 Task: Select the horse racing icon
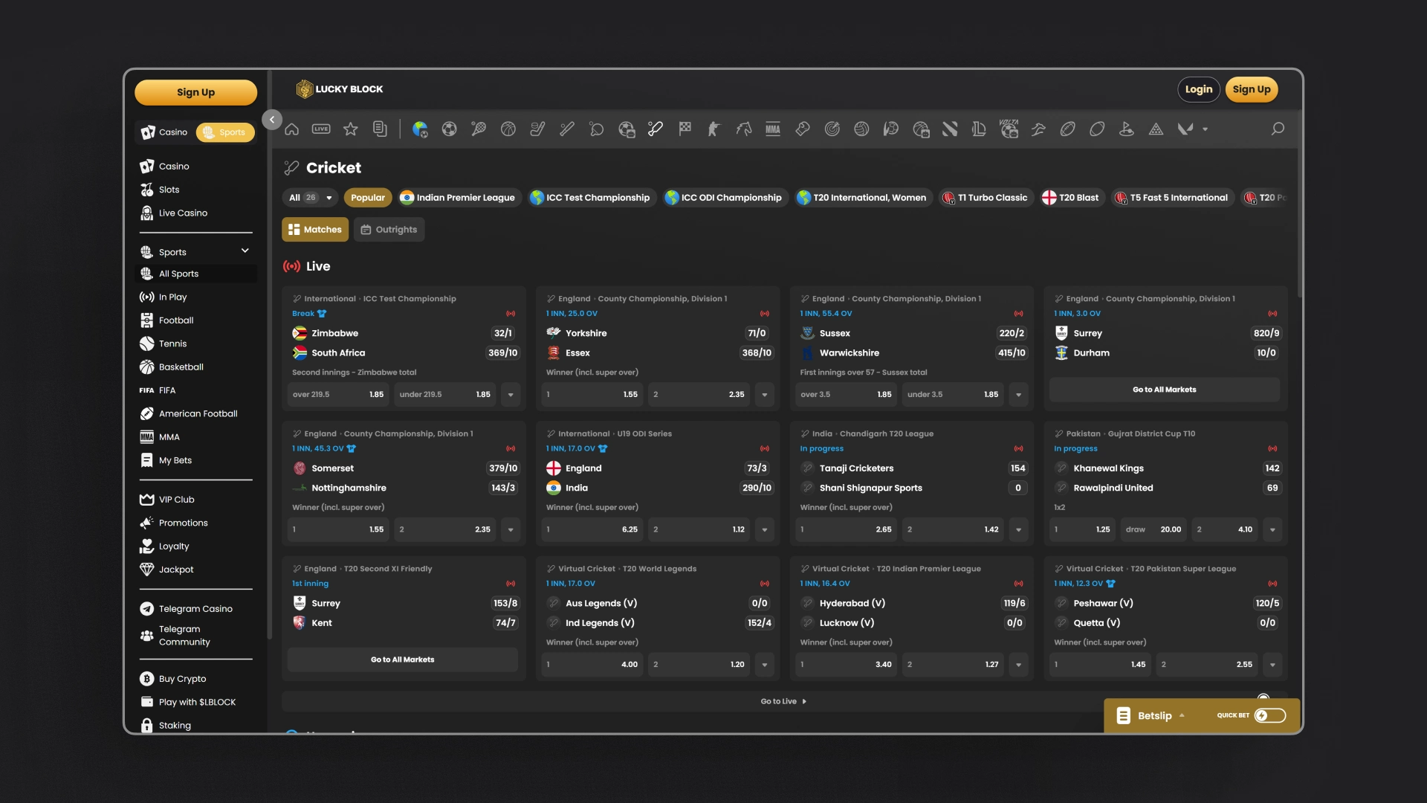pos(743,129)
